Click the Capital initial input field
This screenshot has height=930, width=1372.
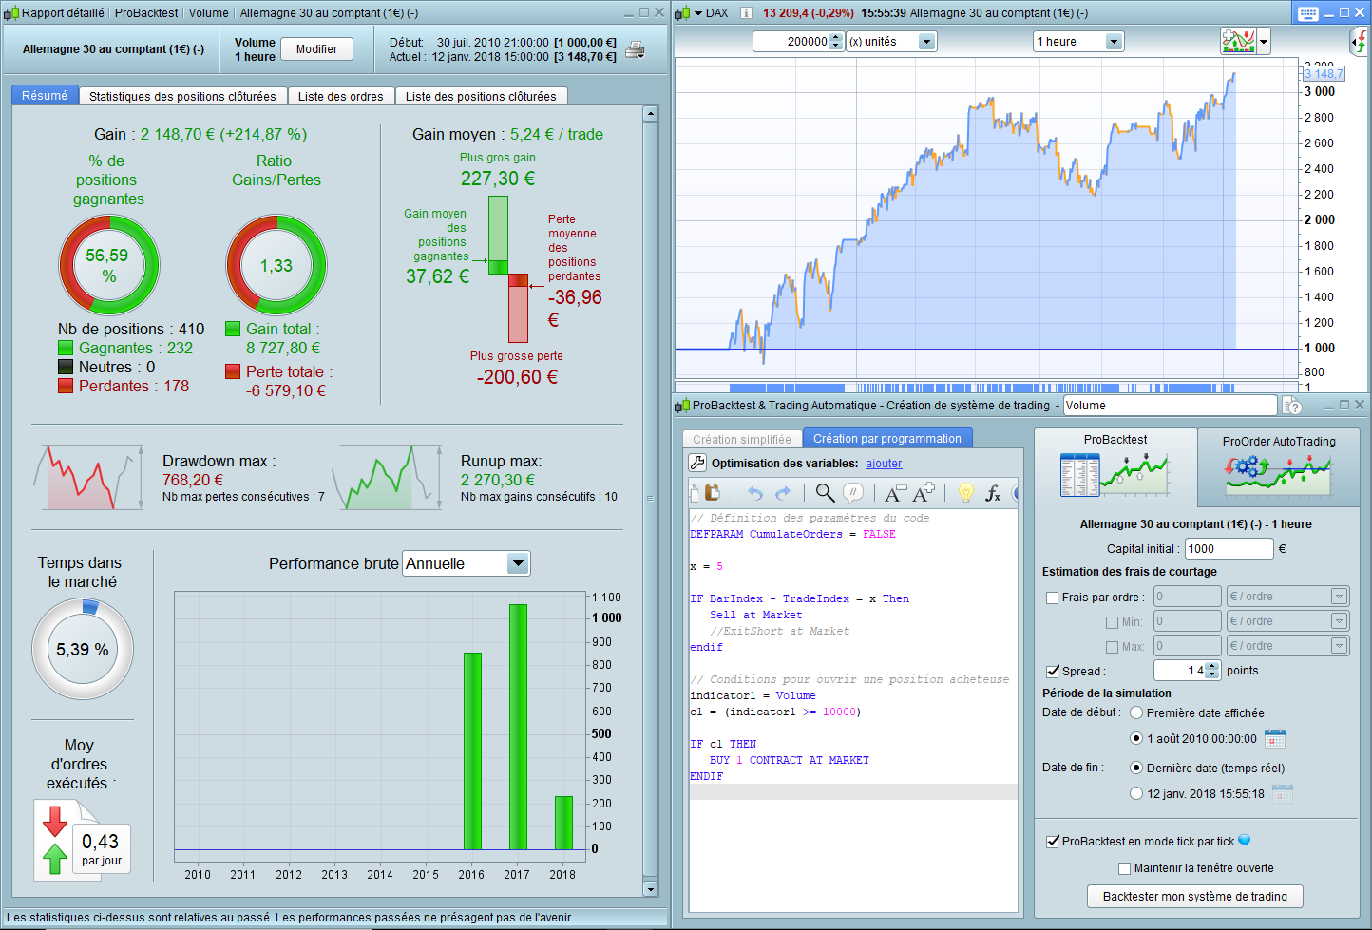coord(1229,548)
